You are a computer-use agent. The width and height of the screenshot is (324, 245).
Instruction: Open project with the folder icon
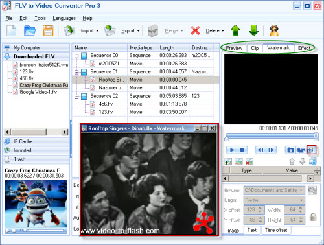pos(30,30)
